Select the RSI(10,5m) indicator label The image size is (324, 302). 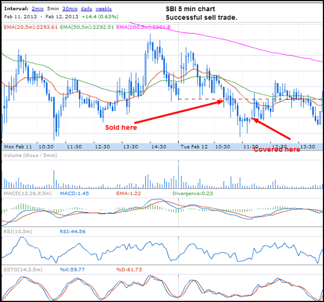18,232
